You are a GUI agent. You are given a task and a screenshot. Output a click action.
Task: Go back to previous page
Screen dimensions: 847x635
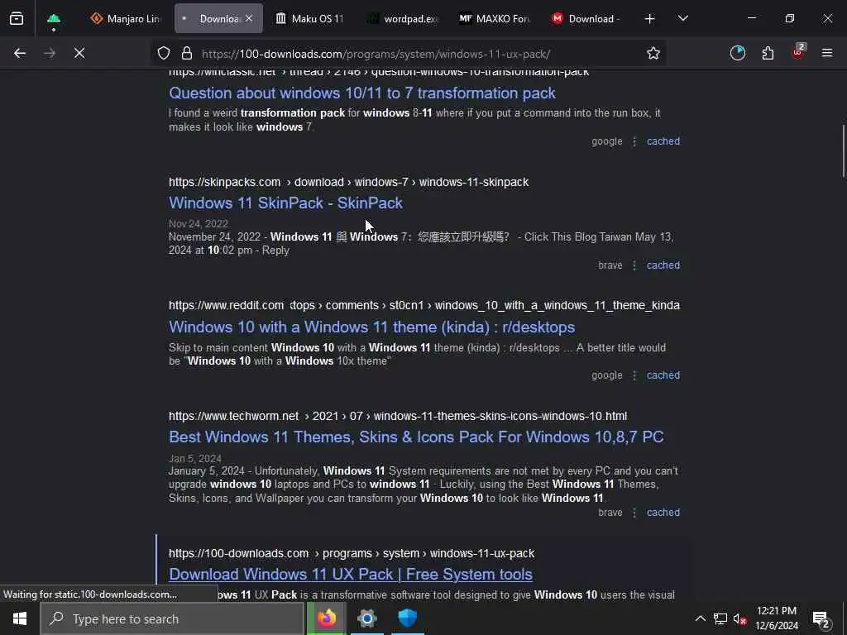20,53
